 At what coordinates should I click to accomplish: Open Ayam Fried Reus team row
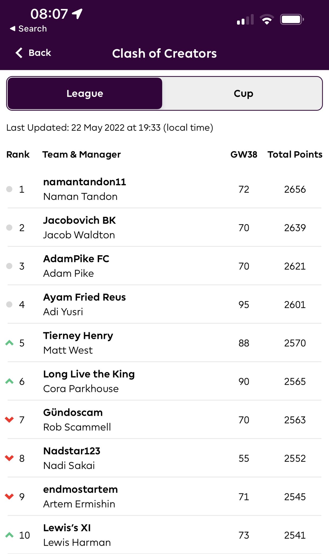(x=164, y=304)
